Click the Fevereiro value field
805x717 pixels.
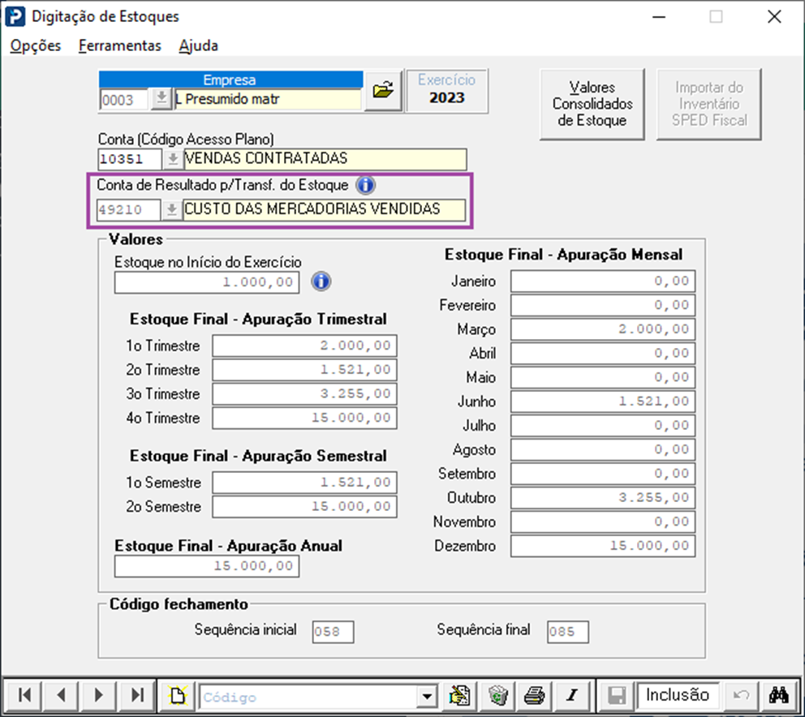603,305
